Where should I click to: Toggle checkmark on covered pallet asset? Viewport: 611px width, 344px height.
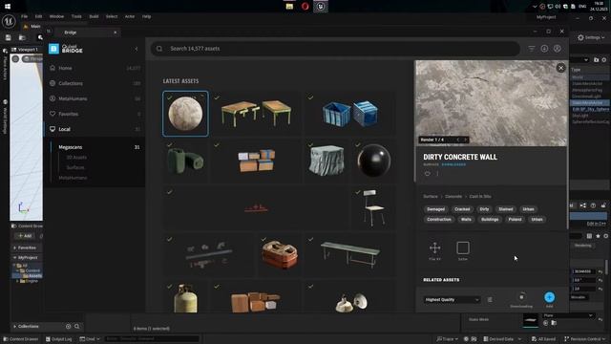pyautogui.click(x=310, y=144)
